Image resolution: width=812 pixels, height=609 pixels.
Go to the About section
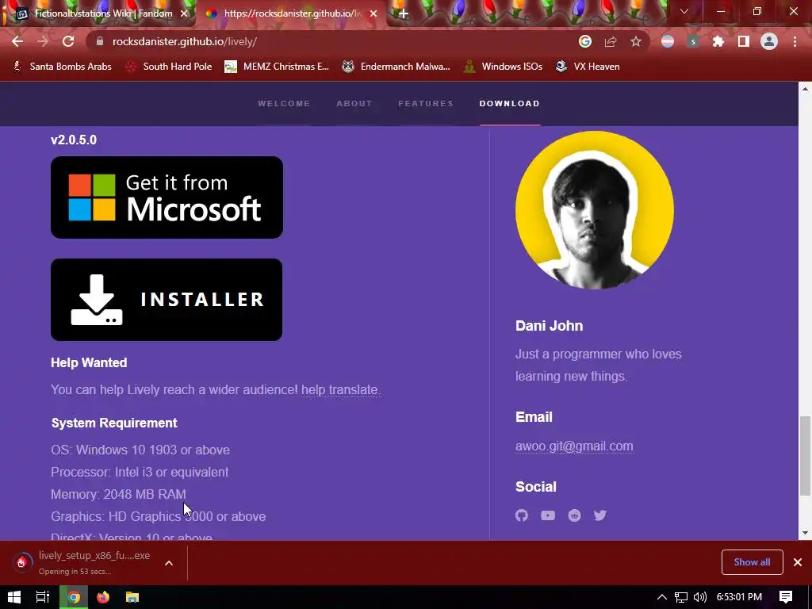click(354, 104)
